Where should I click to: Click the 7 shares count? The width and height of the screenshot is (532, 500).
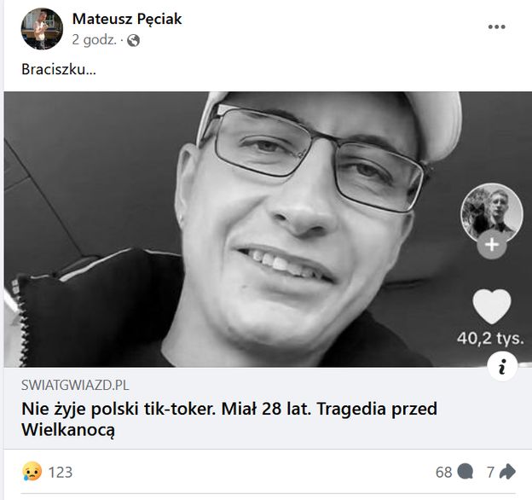(490, 472)
